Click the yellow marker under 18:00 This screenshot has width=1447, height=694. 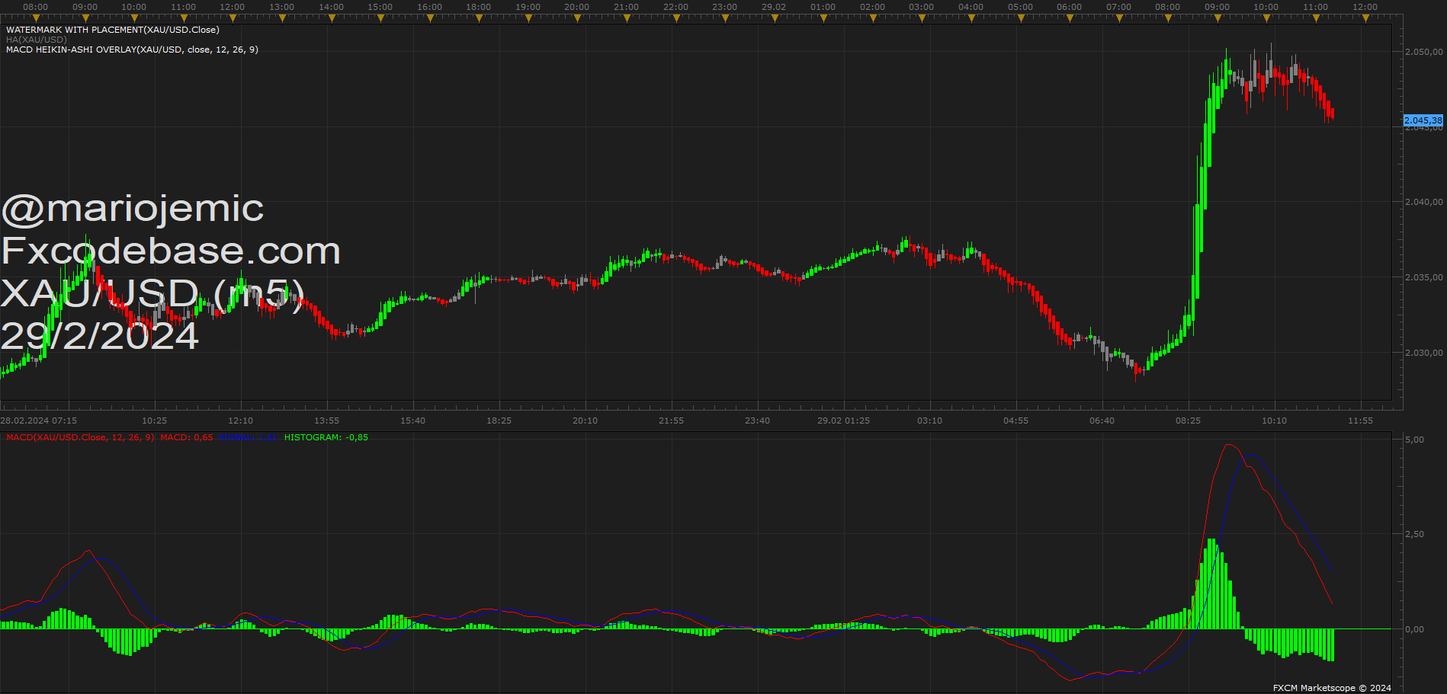[479, 18]
